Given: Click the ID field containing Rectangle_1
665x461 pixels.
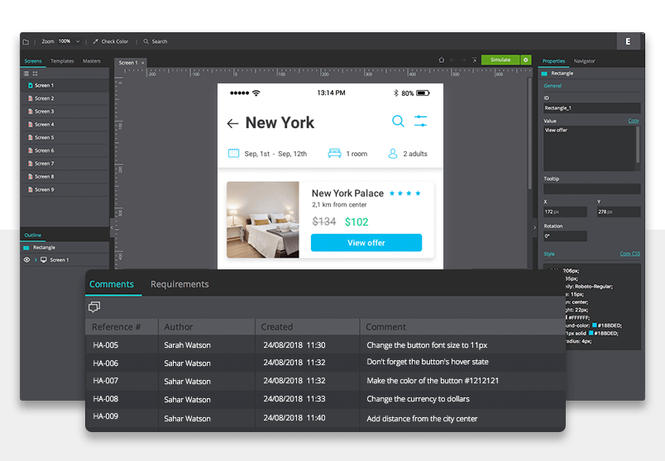Looking at the screenshot, I should pyautogui.click(x=591, y=108).
